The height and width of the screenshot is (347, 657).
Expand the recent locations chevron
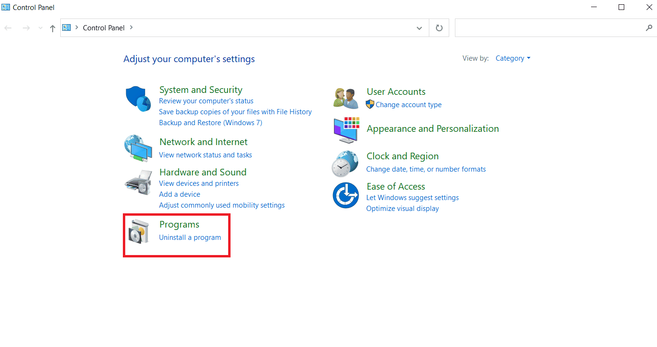40,28
